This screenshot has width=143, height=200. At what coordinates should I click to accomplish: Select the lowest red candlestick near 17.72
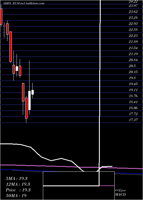(26, 108)
